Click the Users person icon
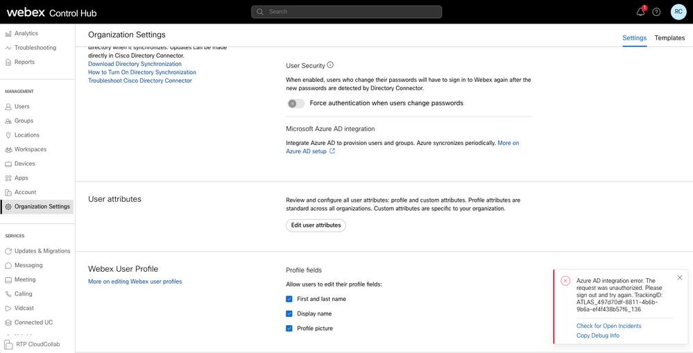 point(8,107)
